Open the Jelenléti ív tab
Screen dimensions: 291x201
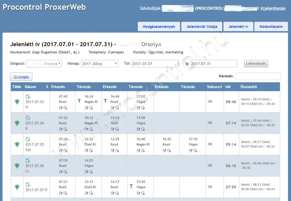click(x=238, y=27)
